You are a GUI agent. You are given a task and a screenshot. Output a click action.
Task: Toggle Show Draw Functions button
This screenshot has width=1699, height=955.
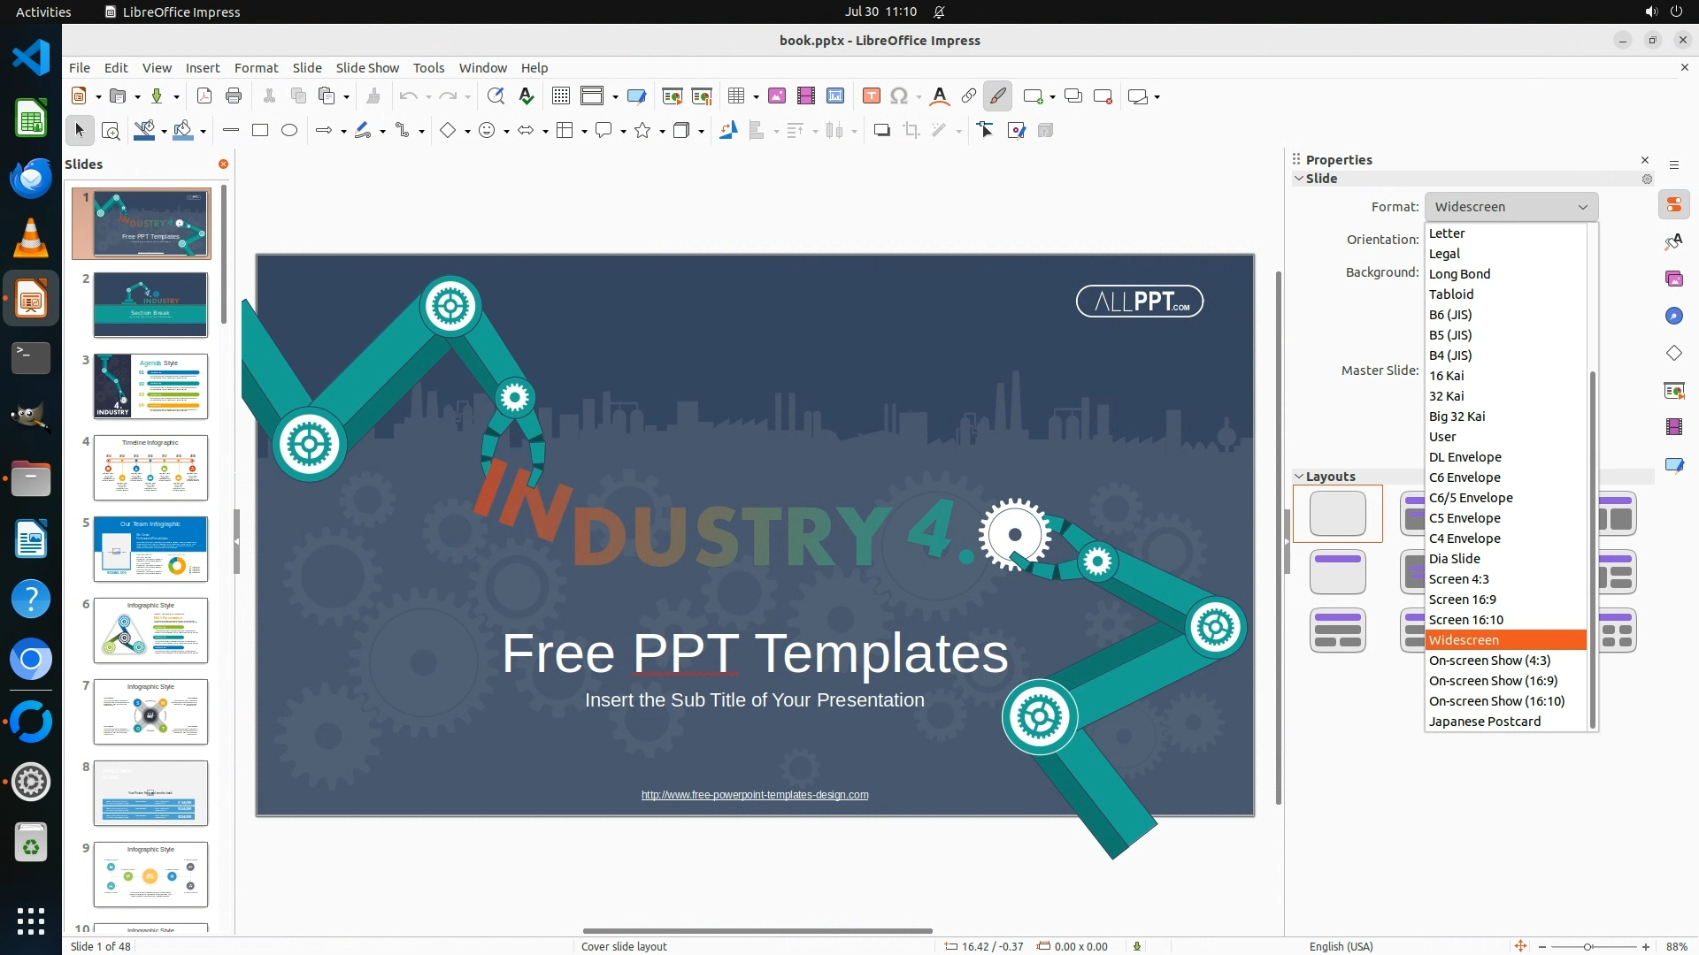click(x=997, y=96)
